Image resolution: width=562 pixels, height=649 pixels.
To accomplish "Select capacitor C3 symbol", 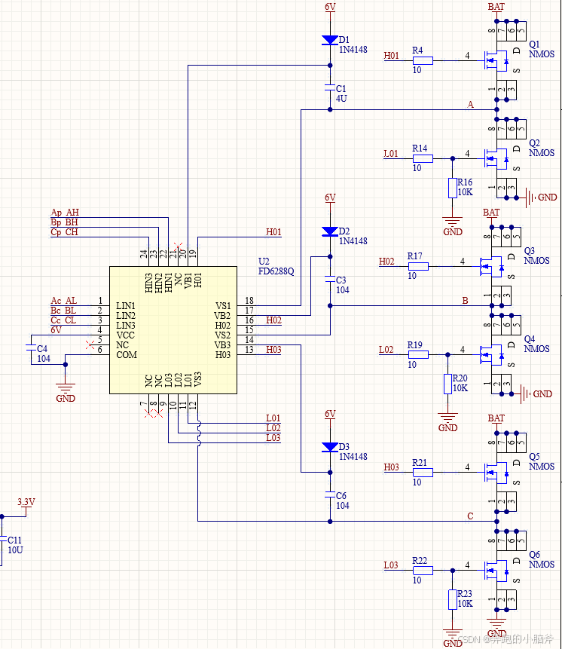I will (330, 279).
